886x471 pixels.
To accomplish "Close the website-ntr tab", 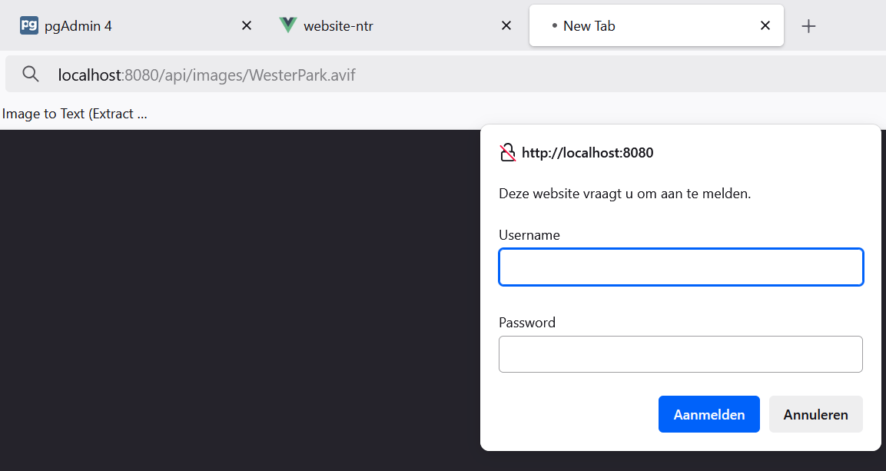I will (x=506, y=25).
